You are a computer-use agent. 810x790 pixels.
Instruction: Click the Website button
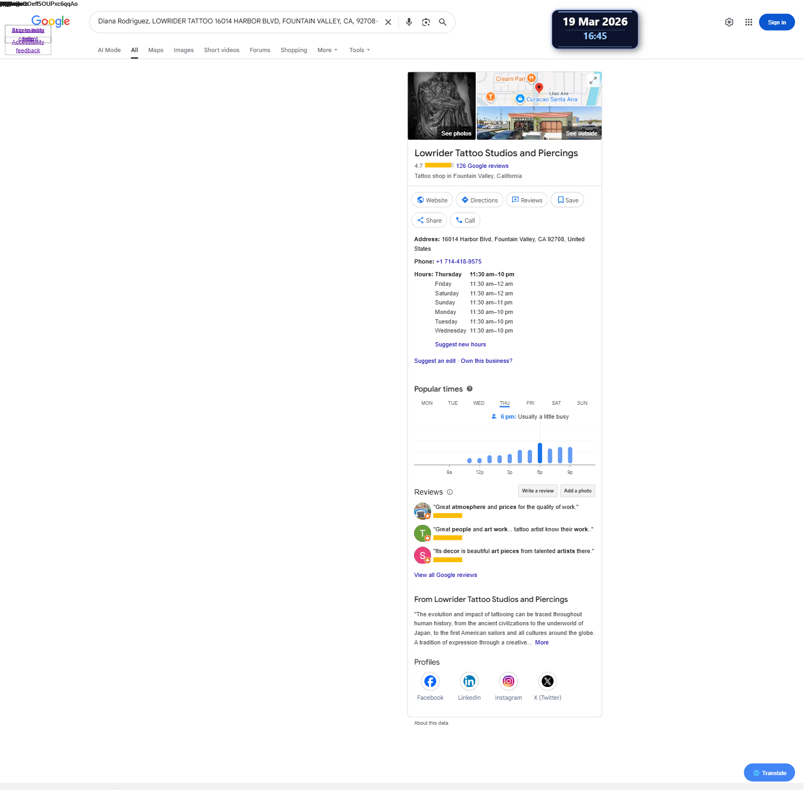[x=432, y=200]
